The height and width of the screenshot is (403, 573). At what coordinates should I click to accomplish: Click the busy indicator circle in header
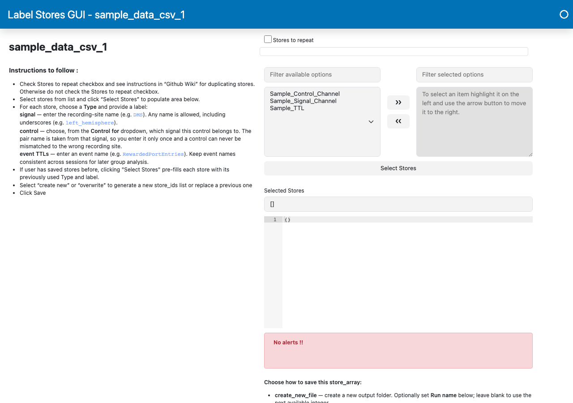(x=564, y=14)
